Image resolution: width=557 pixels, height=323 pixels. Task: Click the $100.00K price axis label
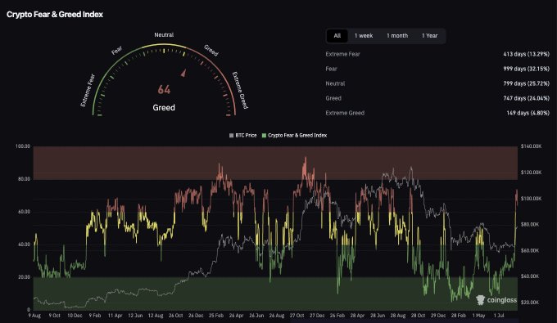pos(532,199)
